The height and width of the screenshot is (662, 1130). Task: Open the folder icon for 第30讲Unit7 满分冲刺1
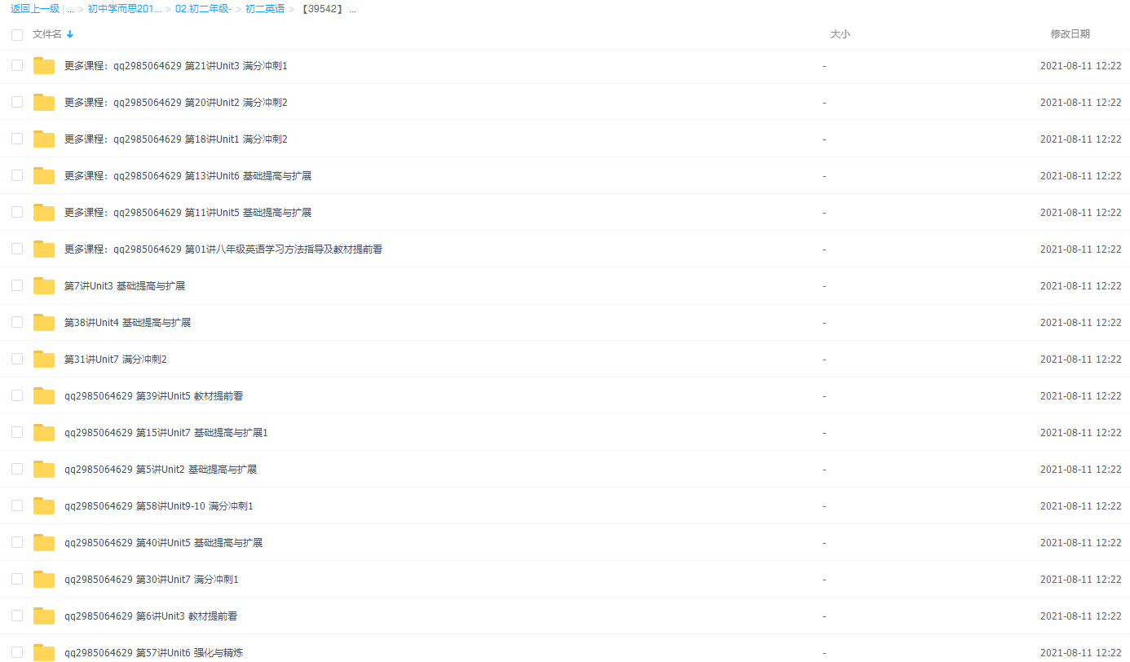point(43,579)
